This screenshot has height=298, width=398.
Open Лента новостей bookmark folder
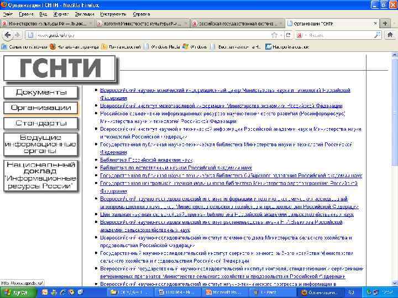point(121,47)
